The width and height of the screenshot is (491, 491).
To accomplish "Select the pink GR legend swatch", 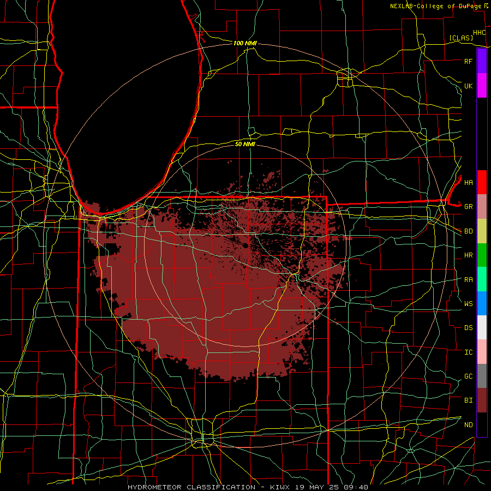I will [x=482, y=207].
